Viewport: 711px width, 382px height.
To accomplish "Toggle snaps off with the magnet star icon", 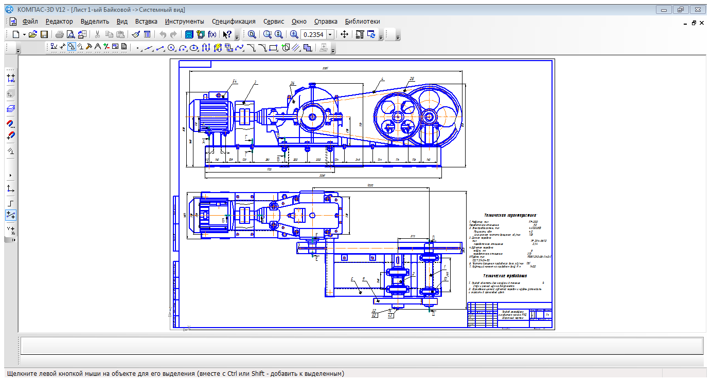I will tap(11, 136).
